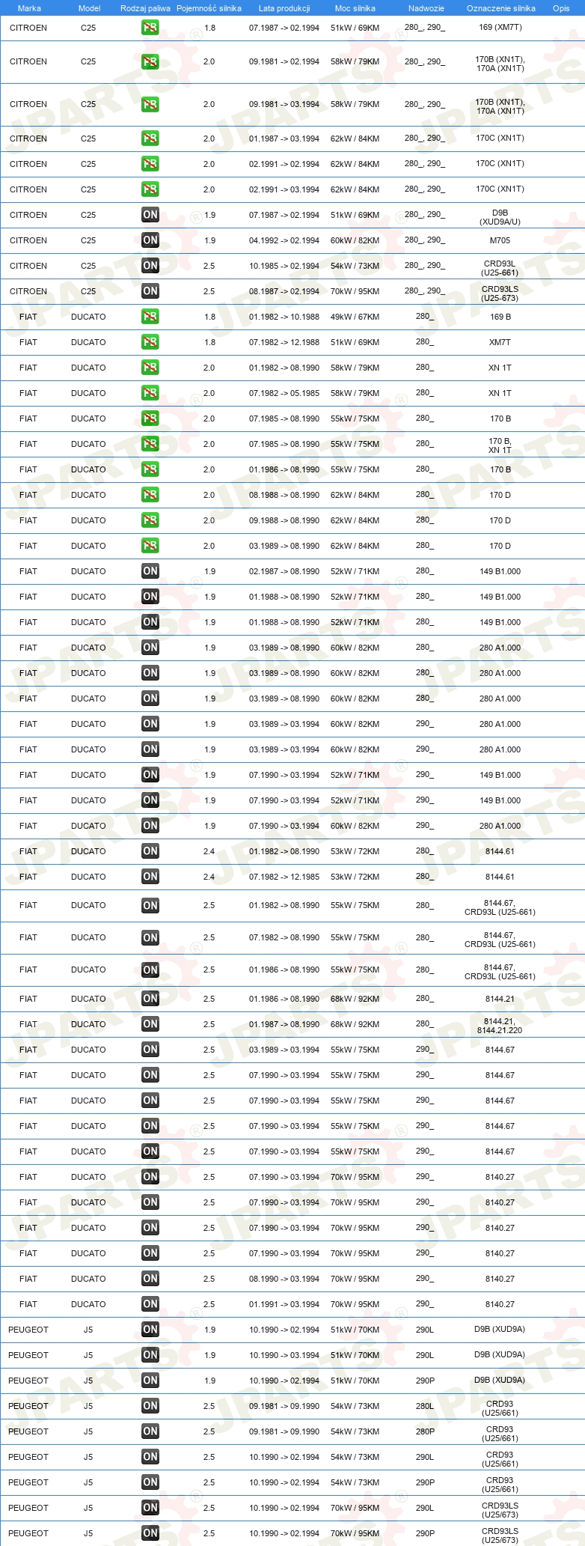Click the Rodzaj paliwa column header

[x=145, y=8]
